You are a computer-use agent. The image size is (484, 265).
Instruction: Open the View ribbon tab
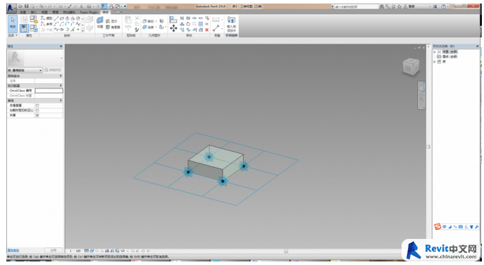pyautogui.click(x=45, y=12)
